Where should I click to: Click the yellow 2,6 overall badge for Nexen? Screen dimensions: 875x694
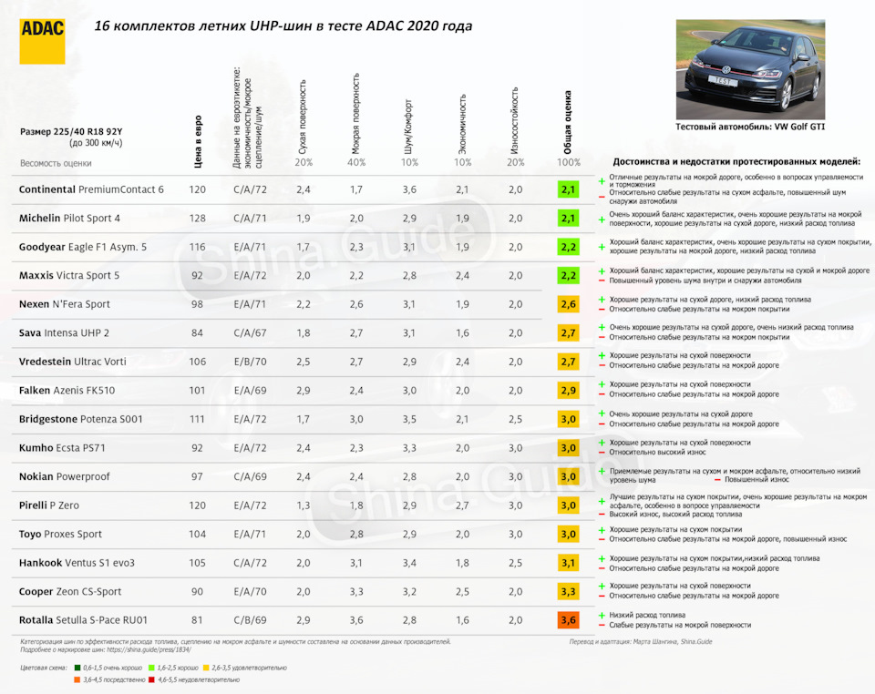(568, 304)
